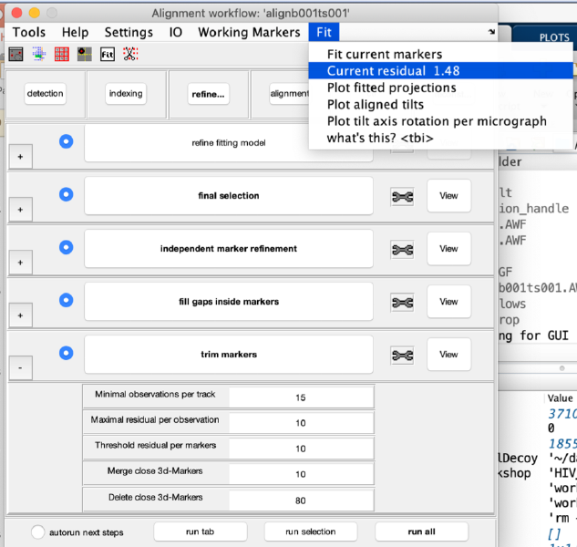Click the red grid toolbar icon
The height and width of the screenshot is (547, 577).
(62, 54)
